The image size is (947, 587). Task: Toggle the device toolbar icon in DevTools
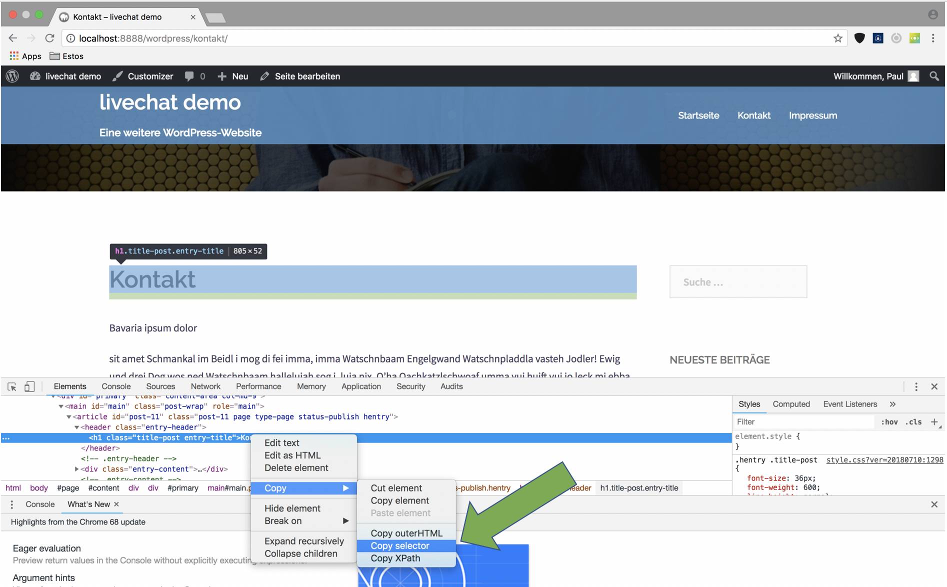click(x=29, y=386)
